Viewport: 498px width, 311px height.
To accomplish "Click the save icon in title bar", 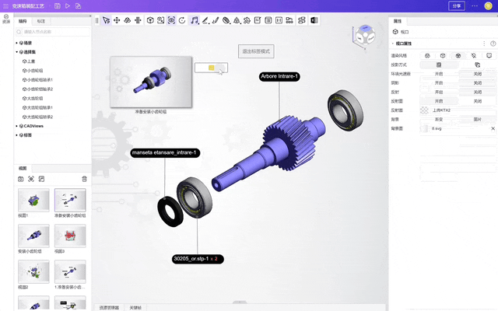I will point(57,5).
